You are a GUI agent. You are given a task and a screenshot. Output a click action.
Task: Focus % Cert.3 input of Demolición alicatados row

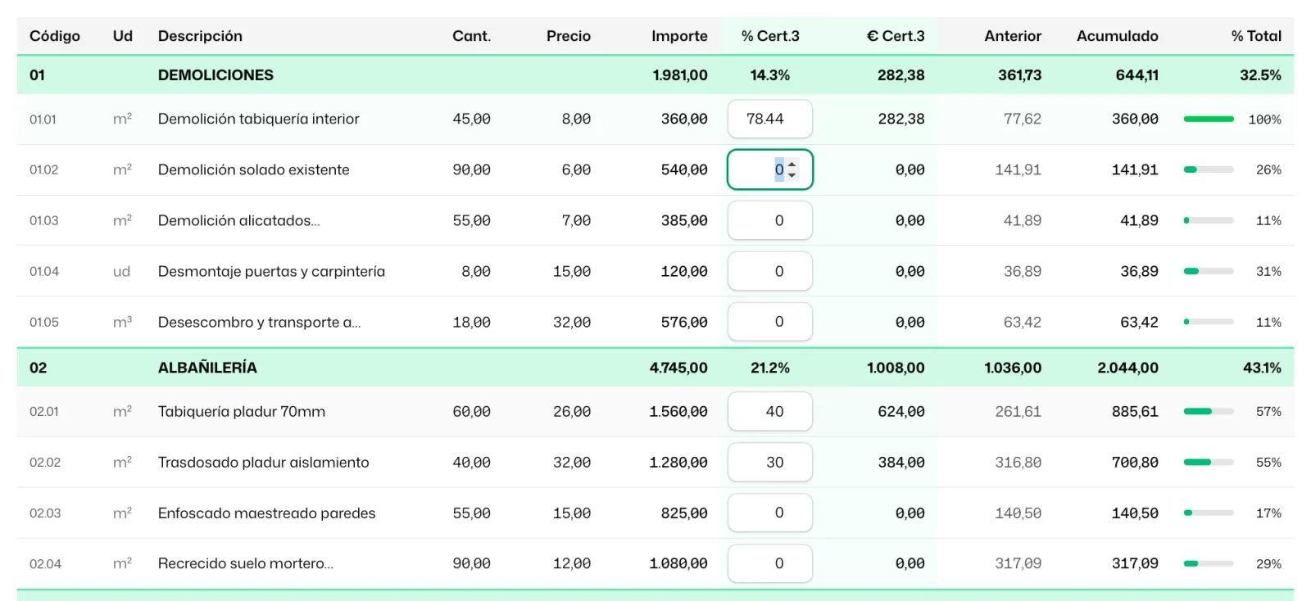[x=770, y=220]
